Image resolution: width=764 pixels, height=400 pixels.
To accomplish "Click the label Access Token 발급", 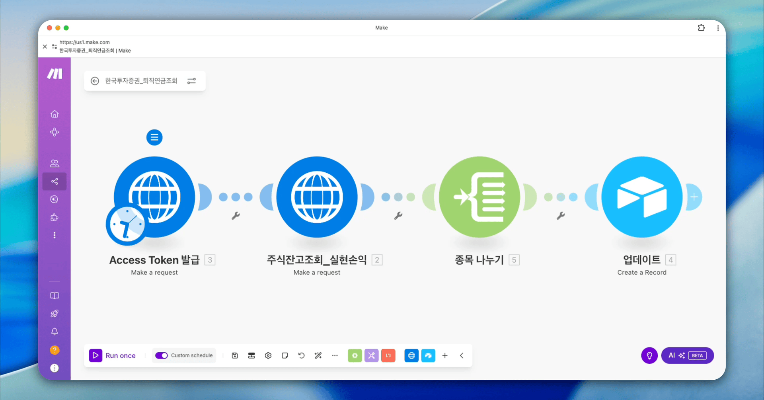I will [x=154, y=260].
